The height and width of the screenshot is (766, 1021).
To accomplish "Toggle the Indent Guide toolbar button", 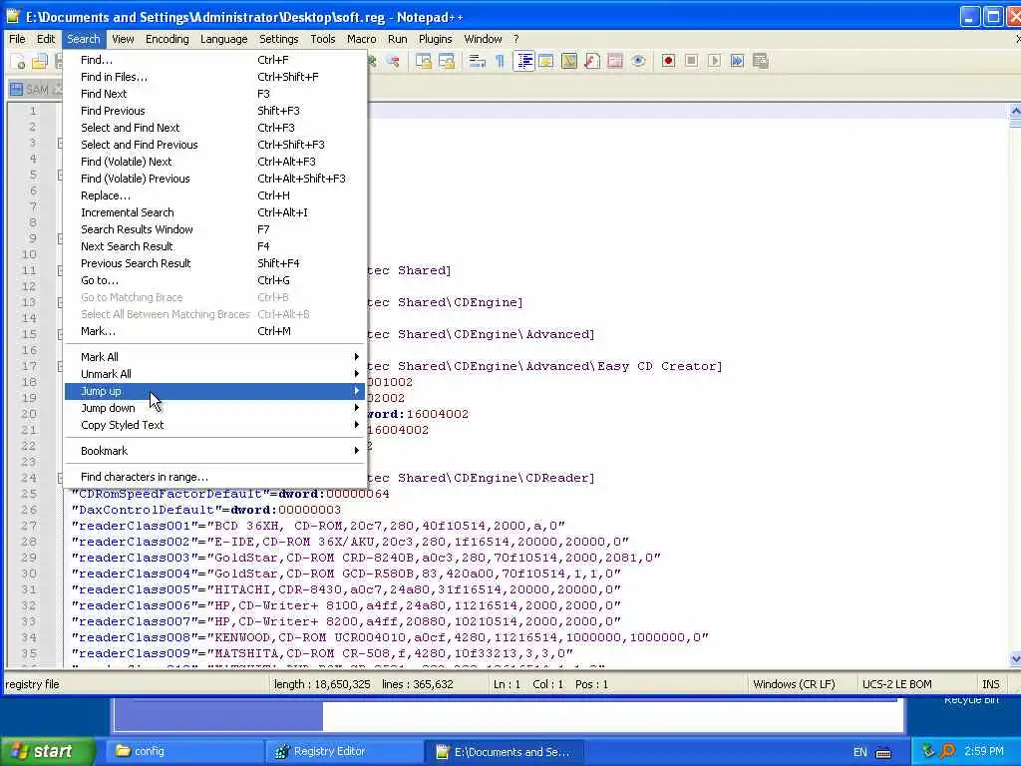I will [x=523, y=61].
